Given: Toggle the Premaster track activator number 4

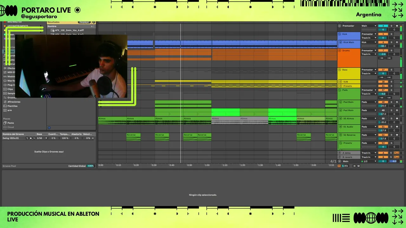Looking at the screenshot, I should (x=383, y=26).
